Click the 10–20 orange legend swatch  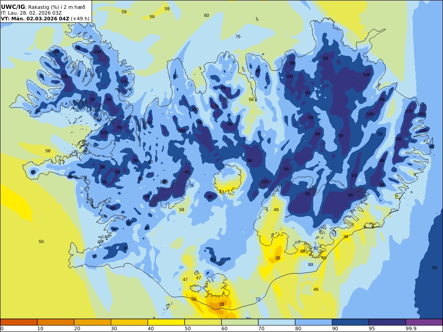click(x=56, y=322)
